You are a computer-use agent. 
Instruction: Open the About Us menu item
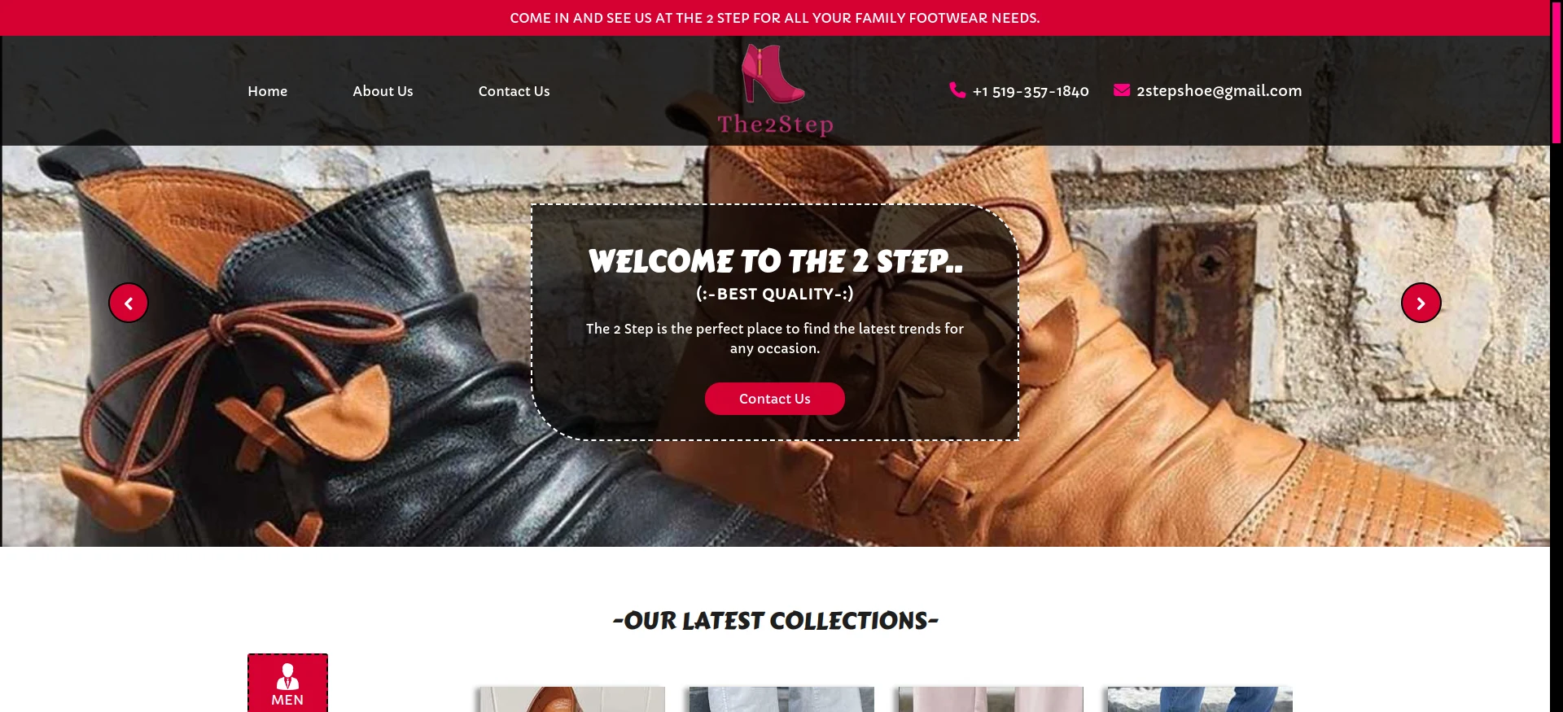[383, 91]
